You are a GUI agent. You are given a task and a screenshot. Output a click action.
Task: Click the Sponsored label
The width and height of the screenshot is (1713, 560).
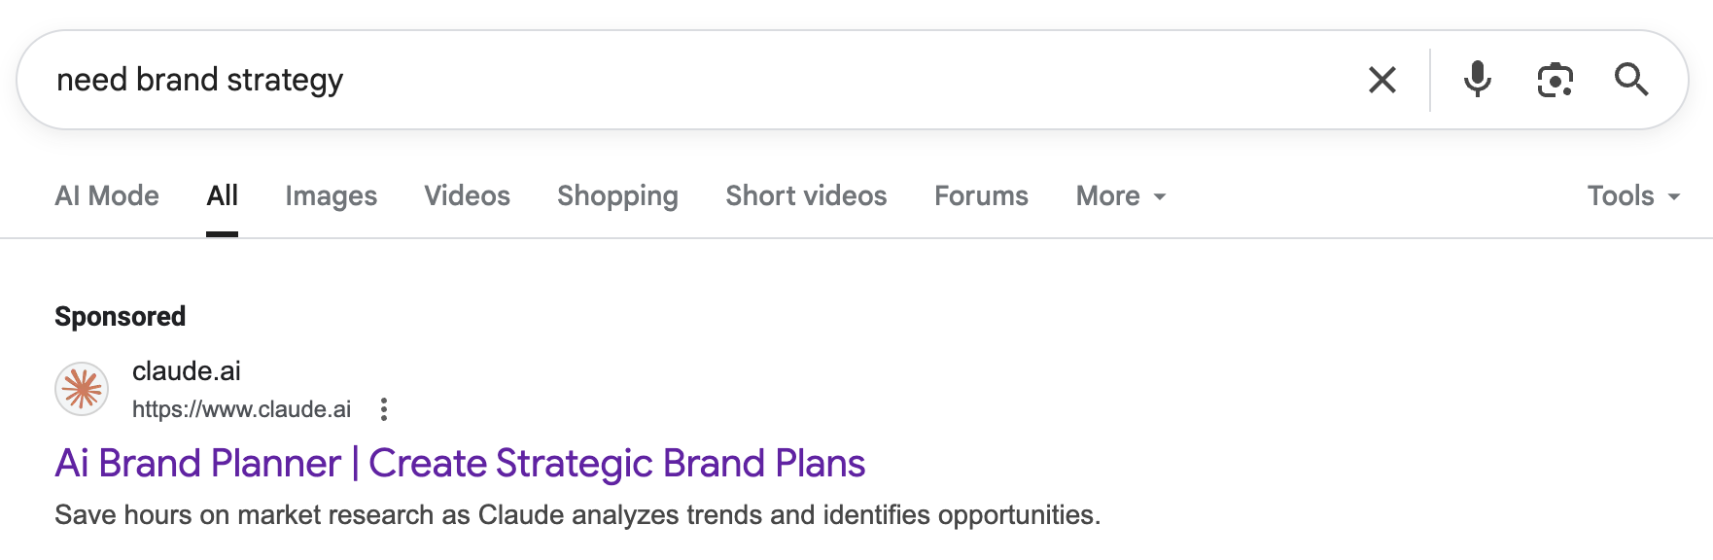point(120,317)
